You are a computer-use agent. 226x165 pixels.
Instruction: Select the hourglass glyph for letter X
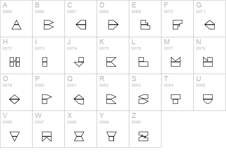click(79, 136)
